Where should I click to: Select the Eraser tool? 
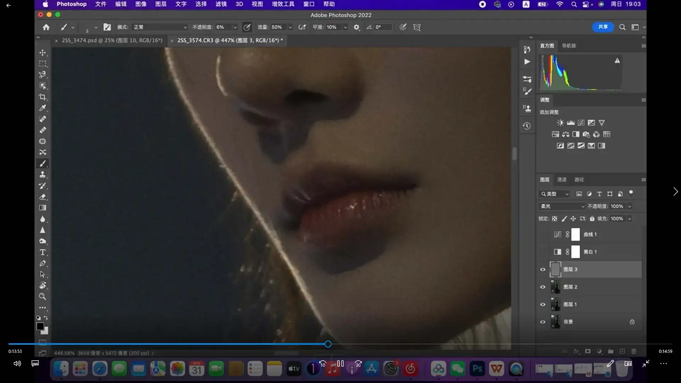point(43,197)
